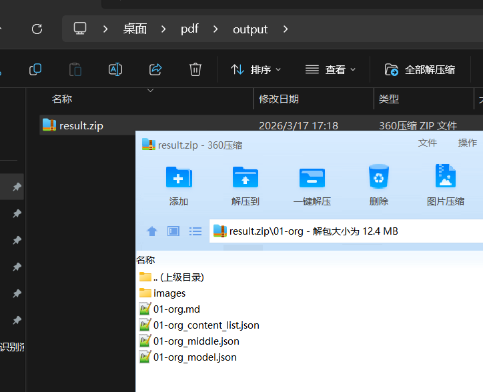Click the Explorer rename icon

click(x=115, y=69)
